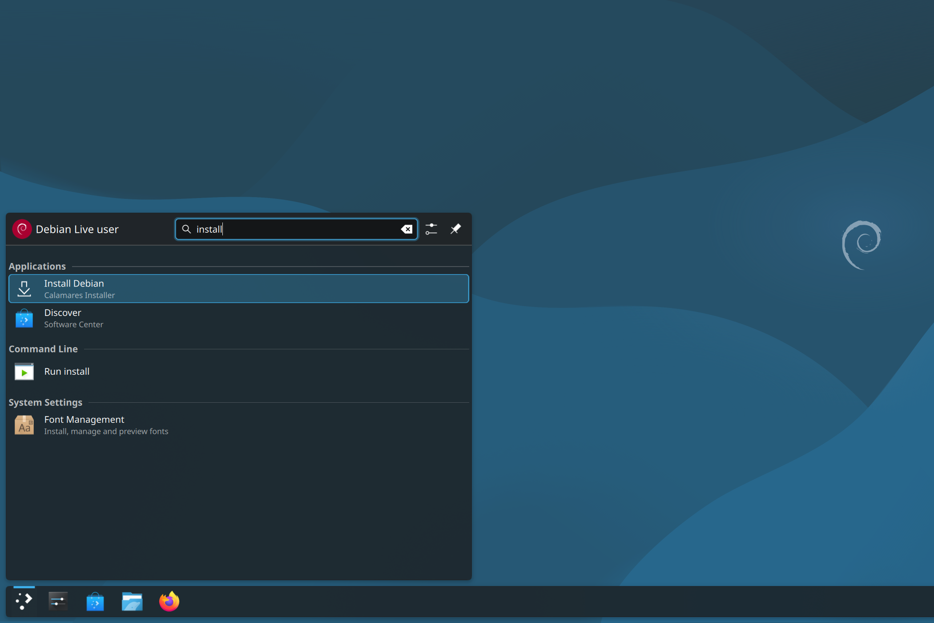Click the Discover shopping bag result icon
Image resolution: width=934 pixels, height=623 pixels.
click(x=24, y=319)
